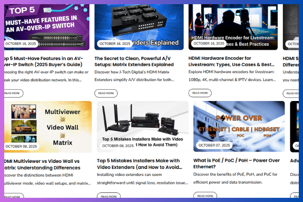This screenshot has height=202, width=303.
Task: Click Read More under Matrix Extenders article
Action: coord(106,93)
